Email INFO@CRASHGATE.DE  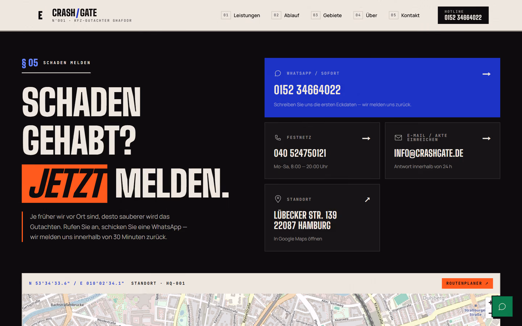pos(429,153)
